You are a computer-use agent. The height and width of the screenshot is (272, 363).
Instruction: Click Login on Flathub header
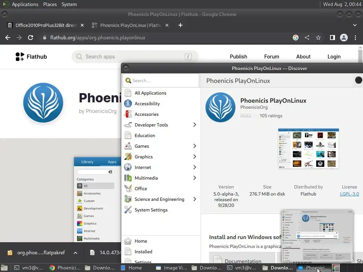pos(334,57)
